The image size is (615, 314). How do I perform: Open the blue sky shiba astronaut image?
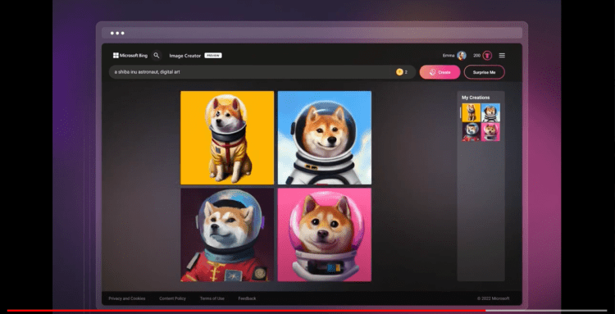click(325, 138)
